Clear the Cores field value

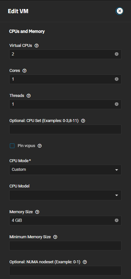(117, 79)
